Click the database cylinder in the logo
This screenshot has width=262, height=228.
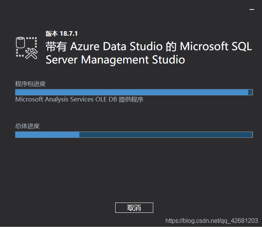pos(20,43)
